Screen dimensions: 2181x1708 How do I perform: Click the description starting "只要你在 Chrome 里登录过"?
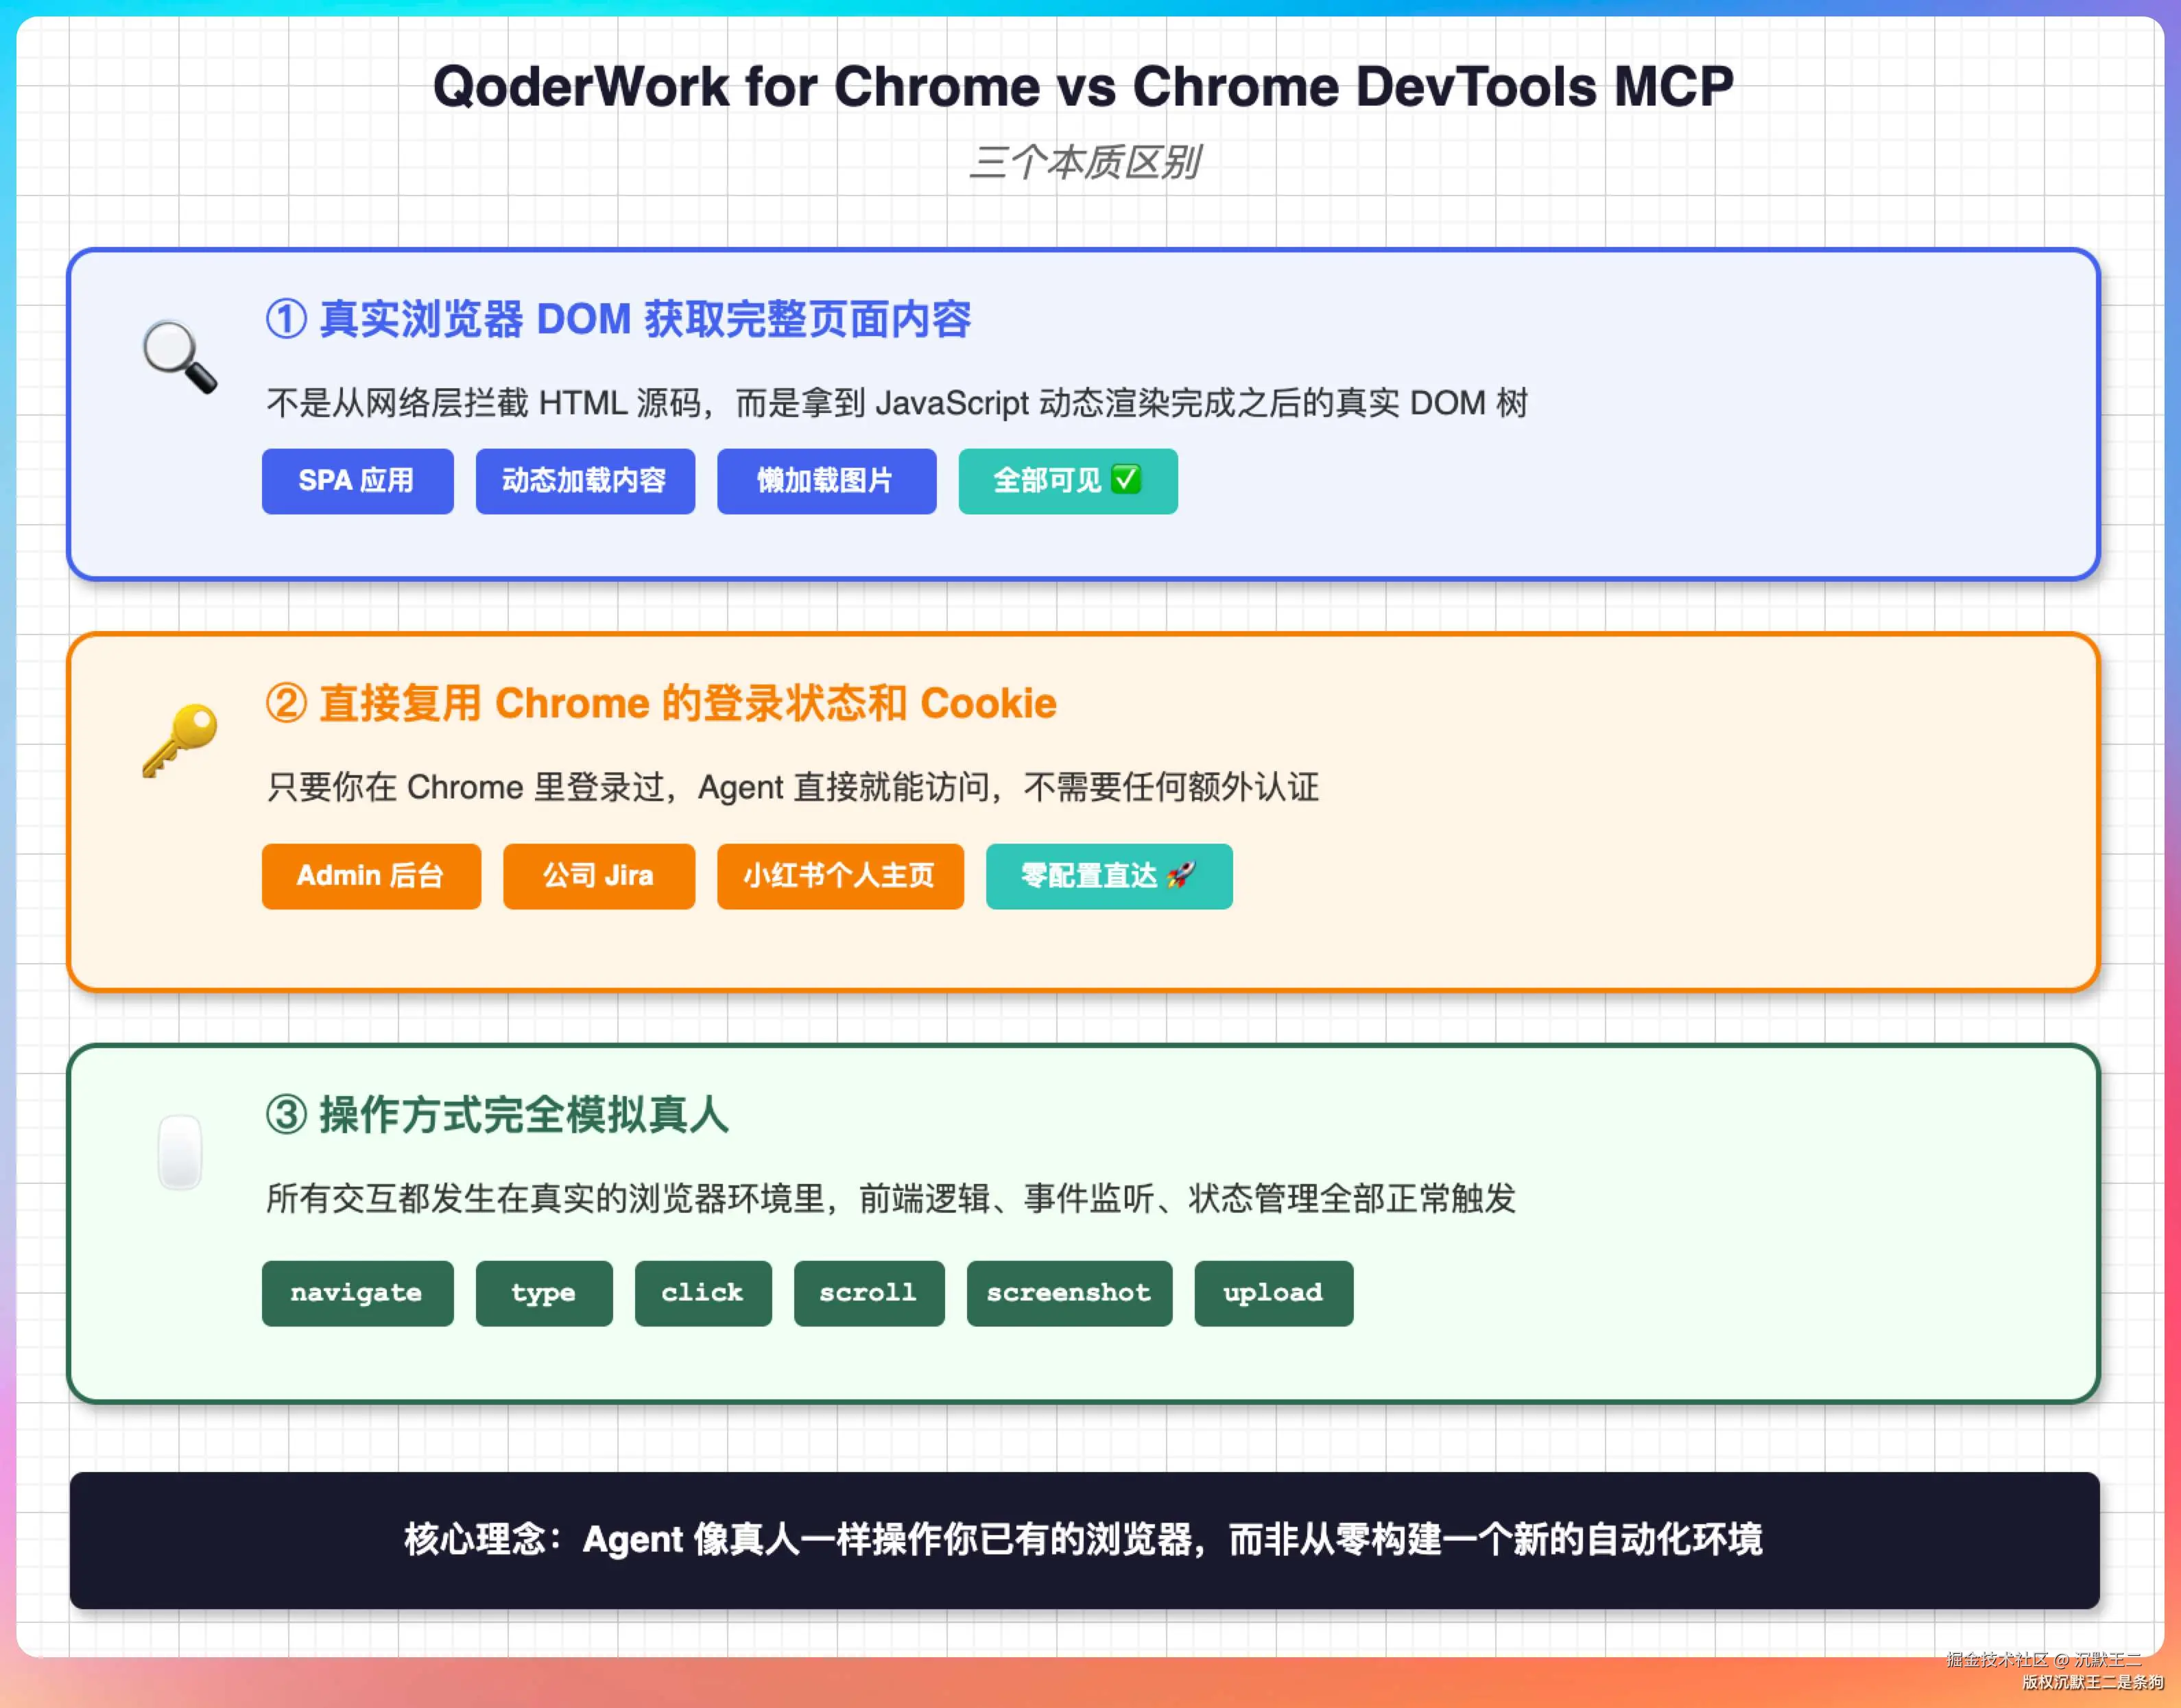tap(792, 788)
